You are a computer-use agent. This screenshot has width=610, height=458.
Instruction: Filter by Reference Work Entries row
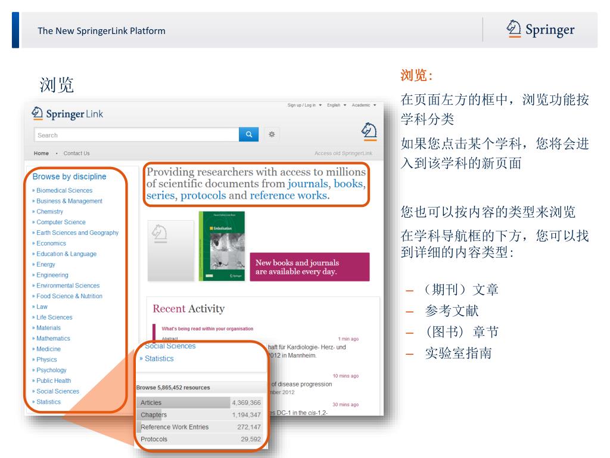200,427
